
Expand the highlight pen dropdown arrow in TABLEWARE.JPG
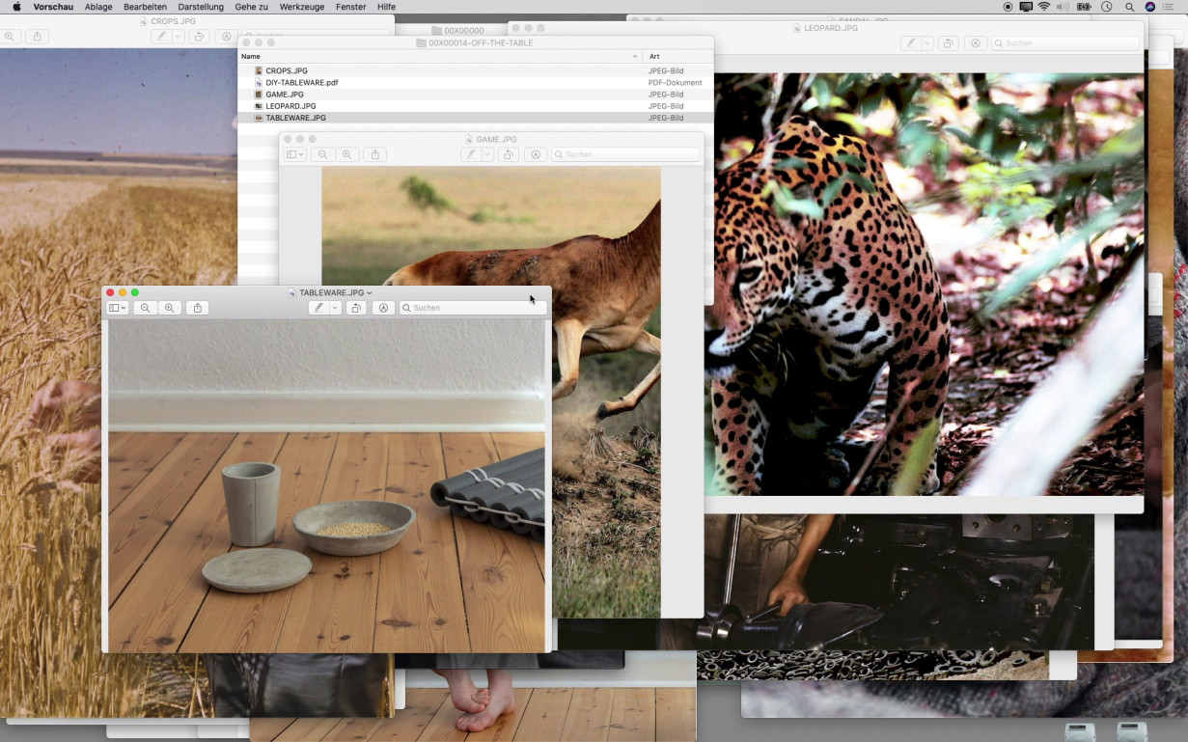tap(335, 308)
